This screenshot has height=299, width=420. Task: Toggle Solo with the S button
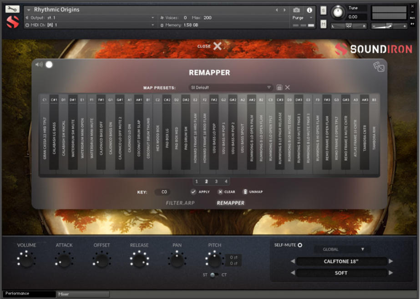point(323,9)
